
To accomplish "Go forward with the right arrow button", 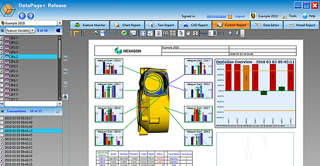I will click(31, 16).
